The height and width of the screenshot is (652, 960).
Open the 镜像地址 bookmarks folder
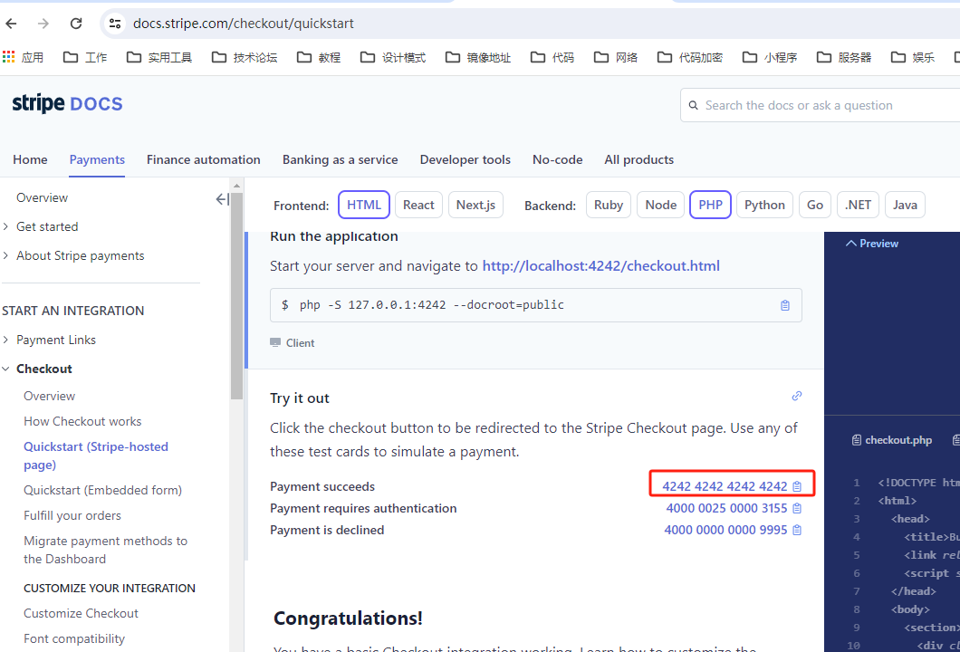pos(478,57)
